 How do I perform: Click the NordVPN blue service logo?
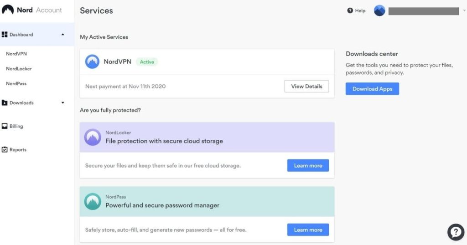coord(92,61)
